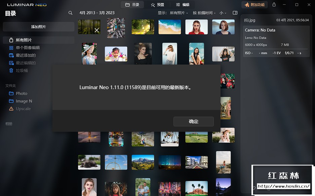
Task: Switch to the 预置 tab
Action: [157, 5]
